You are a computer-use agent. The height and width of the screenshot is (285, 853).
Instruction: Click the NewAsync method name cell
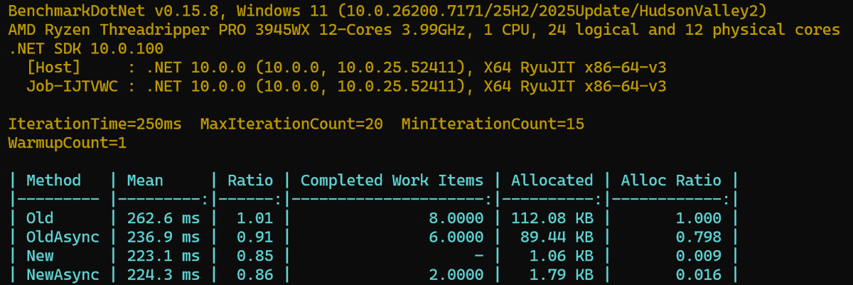coord(63,274)
